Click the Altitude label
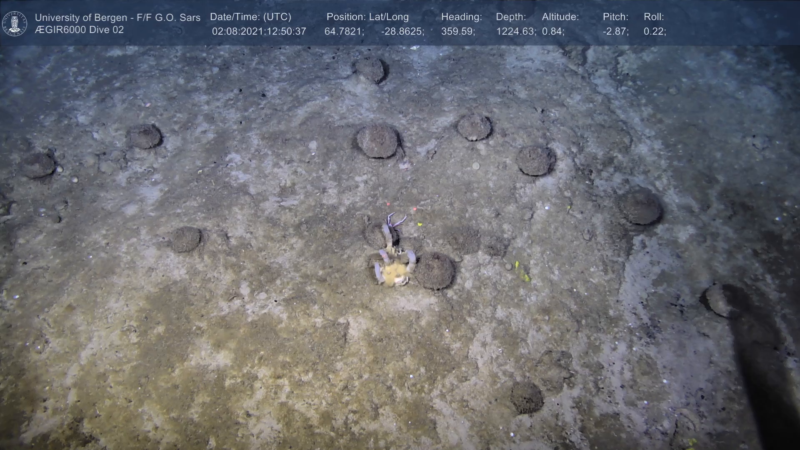800x450 pixels. point(560,17)
